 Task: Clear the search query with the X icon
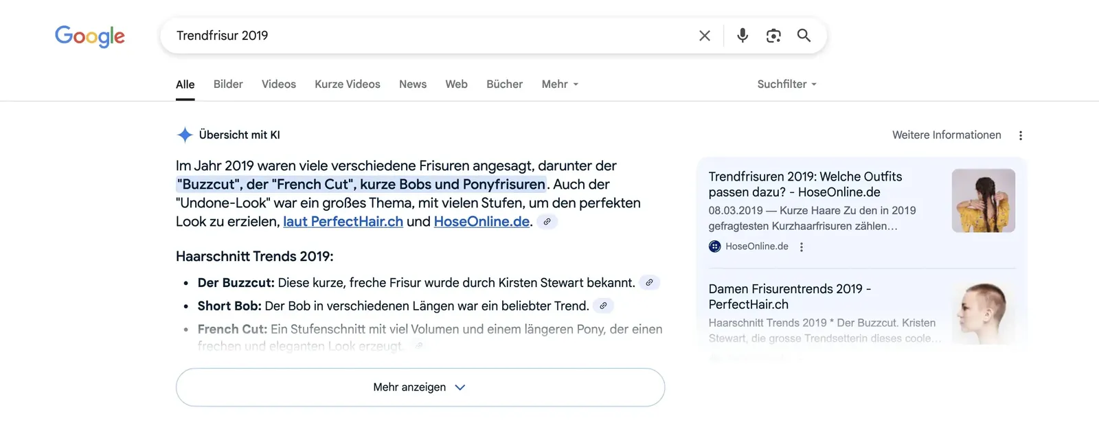705,36
